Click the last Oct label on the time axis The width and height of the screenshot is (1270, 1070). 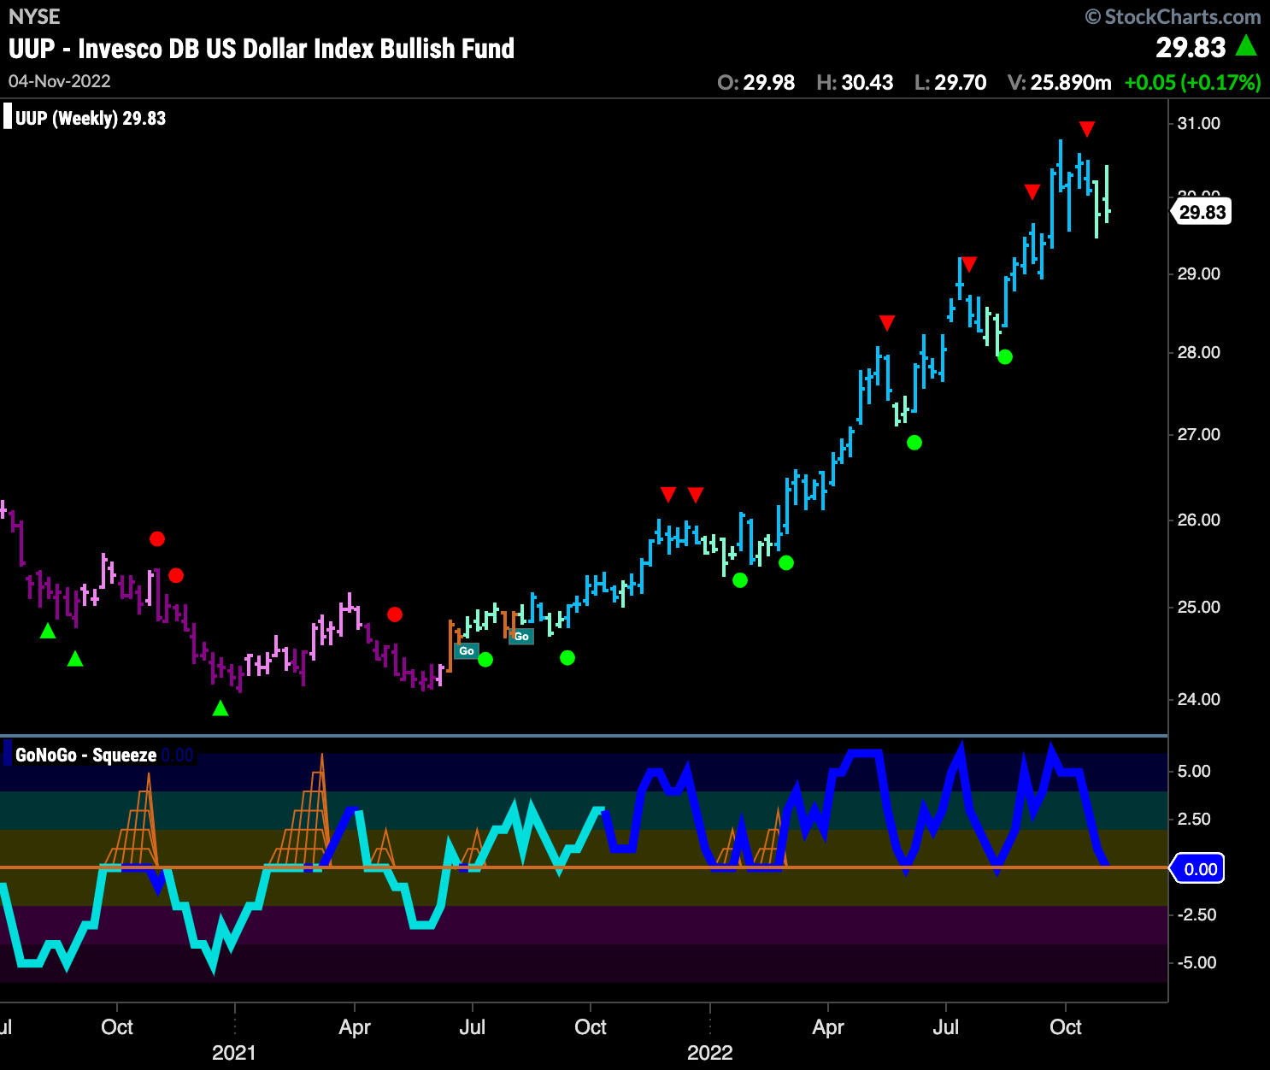coord(1066,1026)
